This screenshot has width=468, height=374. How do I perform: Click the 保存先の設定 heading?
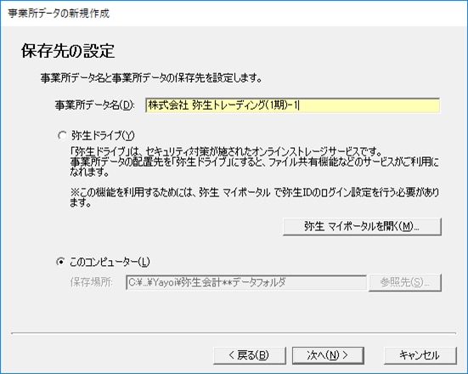tap(68, 51)
